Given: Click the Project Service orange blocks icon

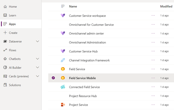Looking at the screenshot, I should (63, 104).
